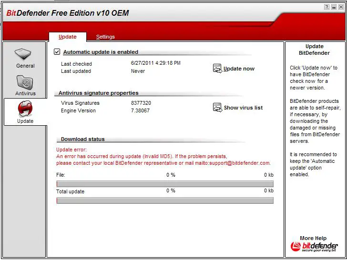
Task: Click the Antivirus signature properties heading
Action: (99, 93)
